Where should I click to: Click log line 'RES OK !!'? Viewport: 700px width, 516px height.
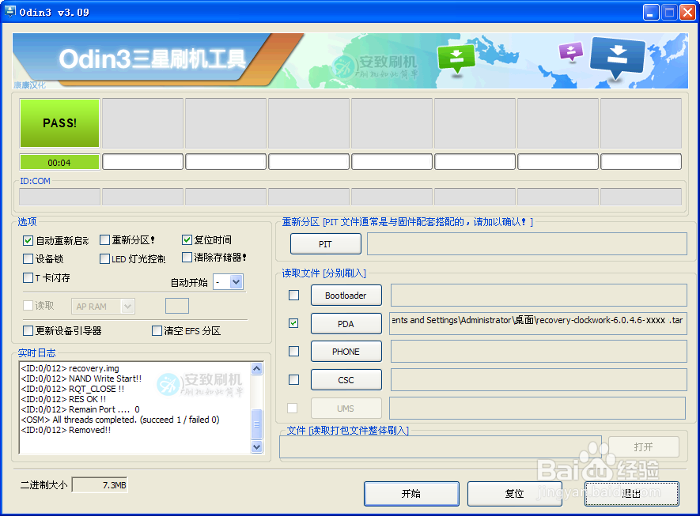pyautogui.click(x=63, y=399)
